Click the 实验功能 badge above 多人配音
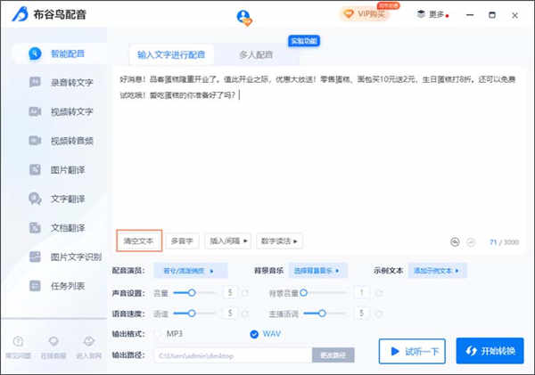Screen dimensions: 535x375 (304, 41)
